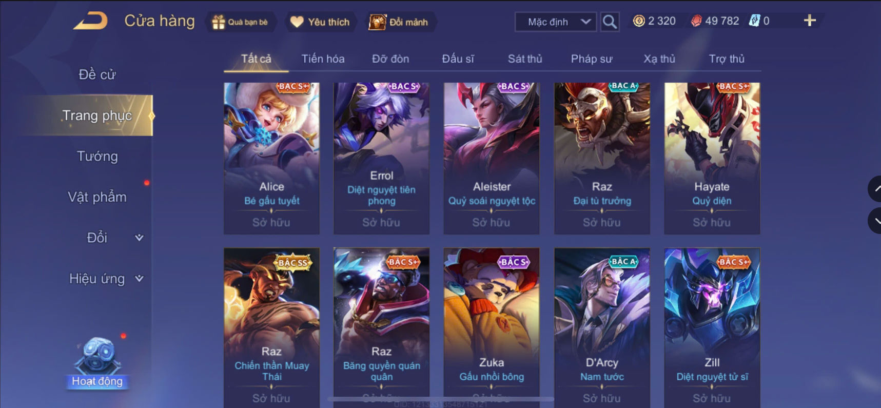This screenshot has width=881, height=408.
Task: Open the Yêu thích favorites button
Action: pyautogui.click(x=320, y=22)
